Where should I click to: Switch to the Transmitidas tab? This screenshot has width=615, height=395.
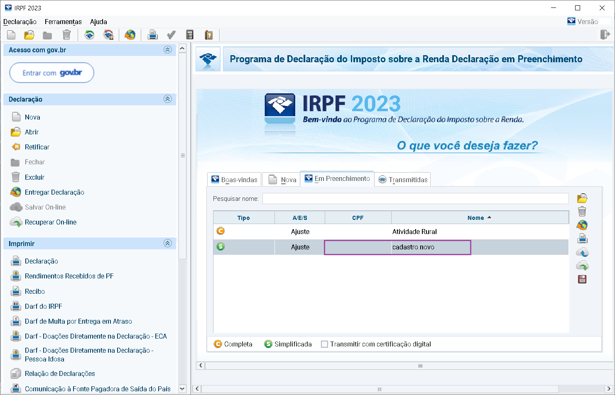pos(402,180)
